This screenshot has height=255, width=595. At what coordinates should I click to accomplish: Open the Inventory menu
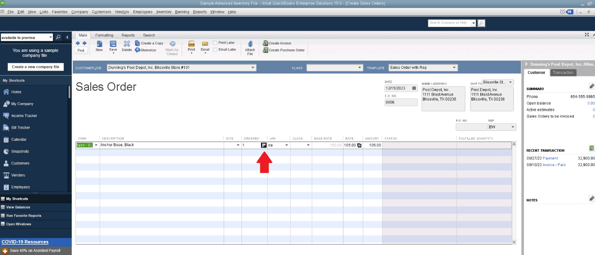[163, 12]
